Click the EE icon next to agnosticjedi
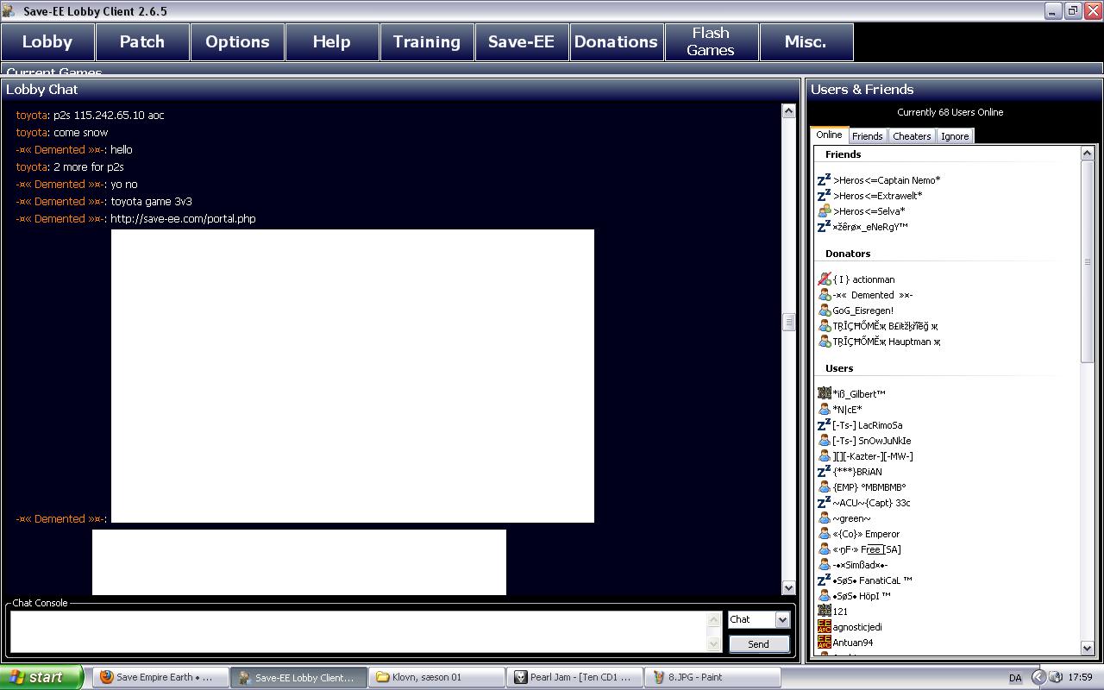Viewport: 1104px width, 690px height. click(824, 627)
